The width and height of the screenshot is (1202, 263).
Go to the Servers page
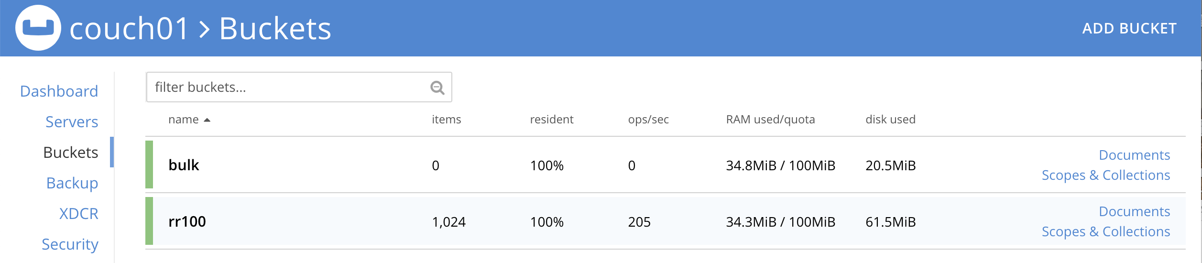(x=72, y=122)
